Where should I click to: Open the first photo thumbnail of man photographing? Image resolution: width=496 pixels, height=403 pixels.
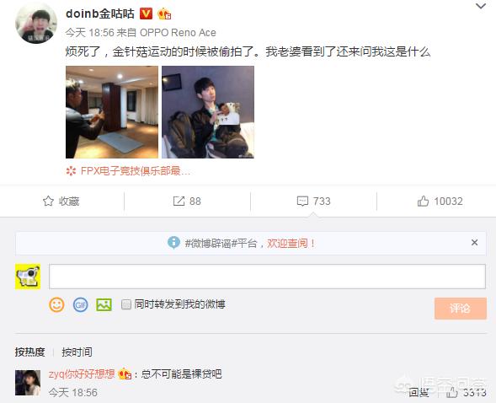coord(112,112)
